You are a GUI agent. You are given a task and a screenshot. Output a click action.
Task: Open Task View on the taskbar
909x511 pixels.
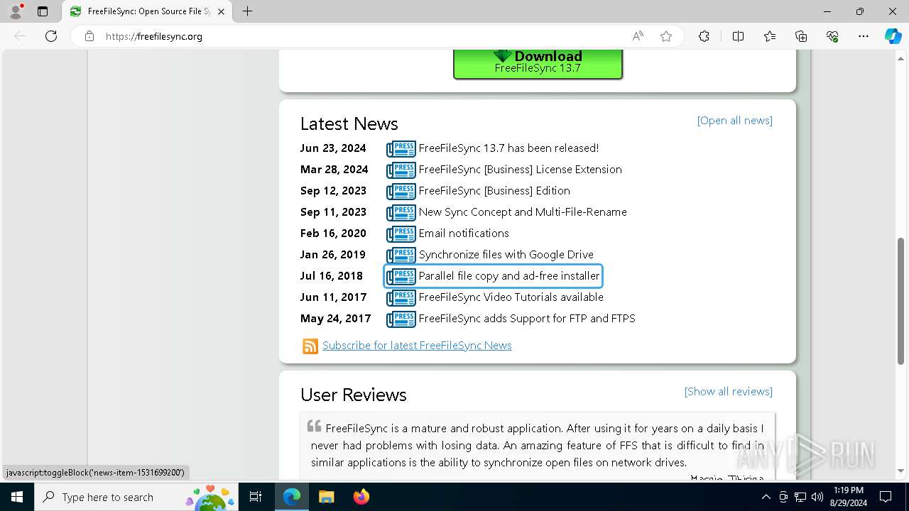coord(256,497)
